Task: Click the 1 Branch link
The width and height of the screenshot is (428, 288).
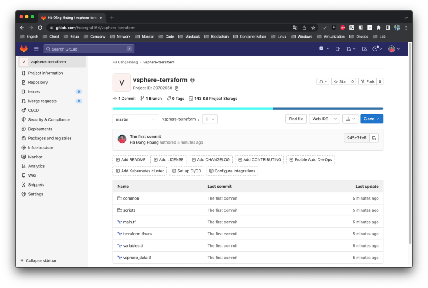Action: point(151,99)
